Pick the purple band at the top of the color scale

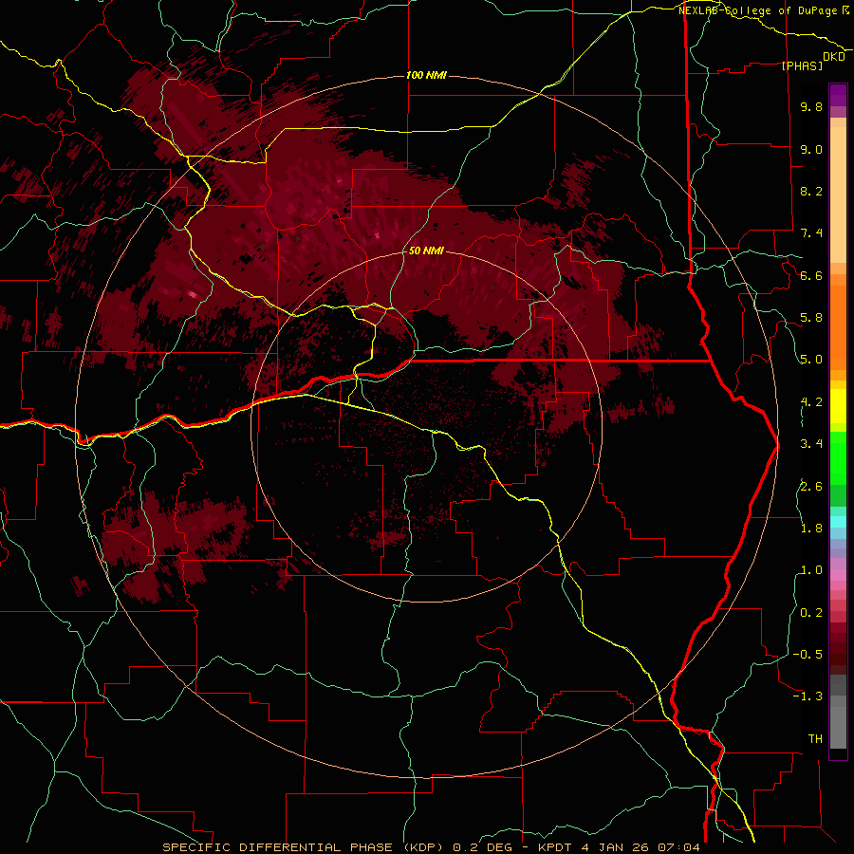[838, 95]
